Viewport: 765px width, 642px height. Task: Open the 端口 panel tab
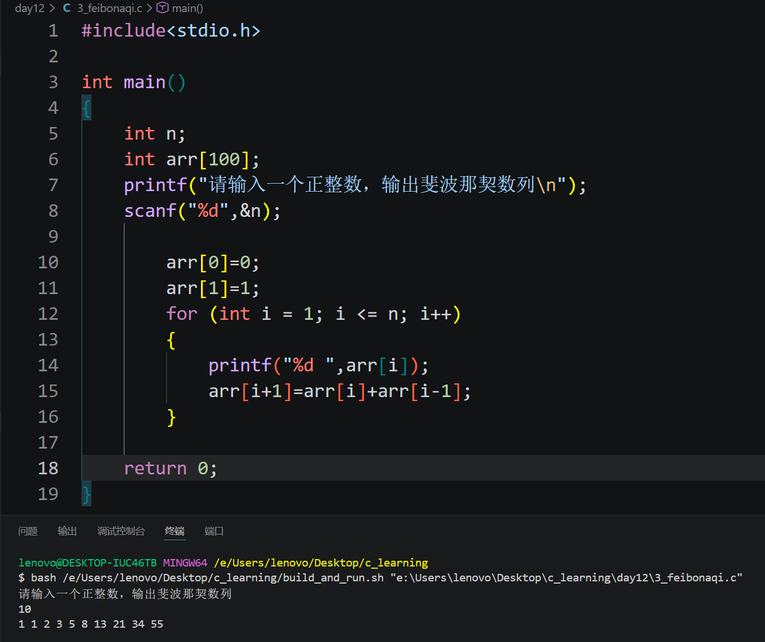(214, 531)
